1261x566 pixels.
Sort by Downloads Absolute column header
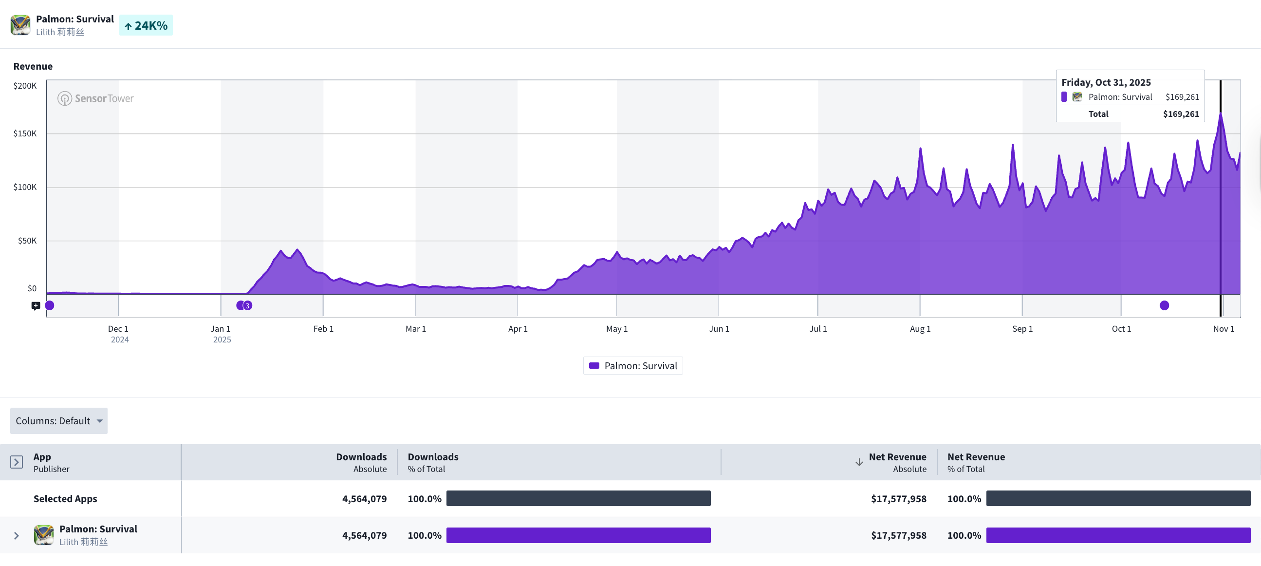coord(361,462)
